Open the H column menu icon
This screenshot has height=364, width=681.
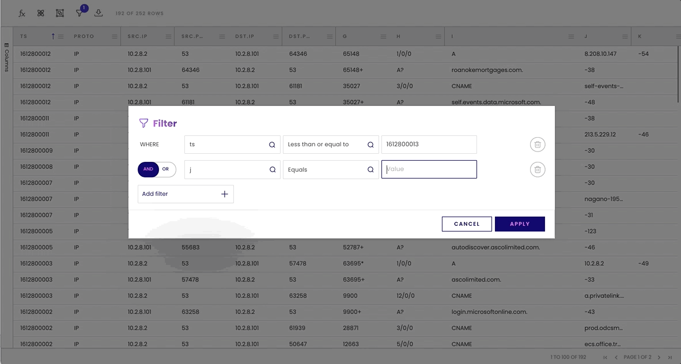(x=438, y=36)
